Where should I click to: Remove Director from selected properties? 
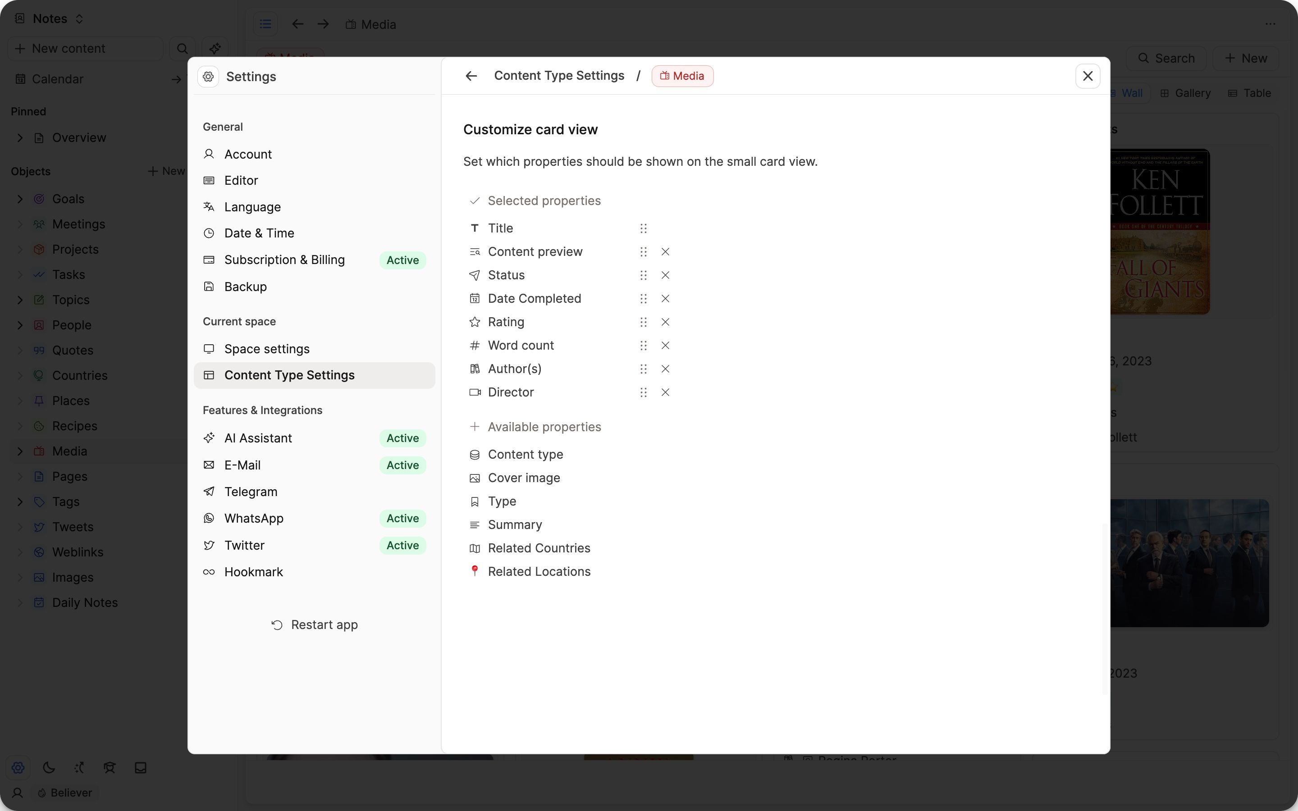point(665,392)
